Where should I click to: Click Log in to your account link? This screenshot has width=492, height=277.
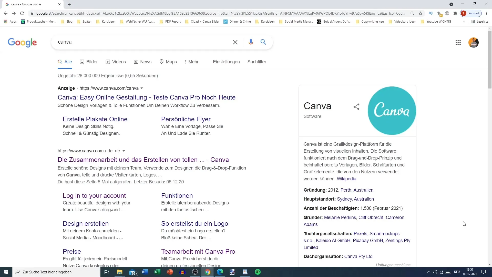pyautogui.click(x=94, y=195)
